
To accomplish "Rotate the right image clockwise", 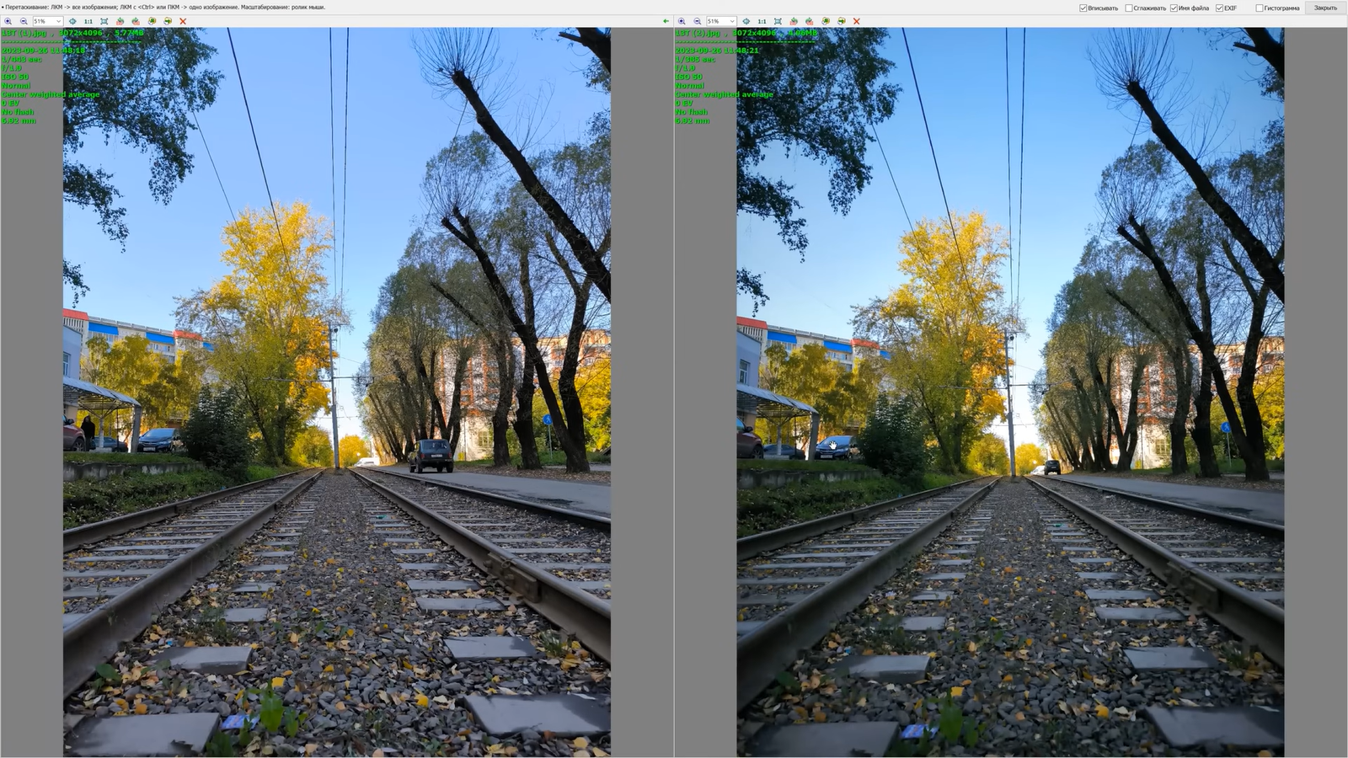I will [x=809, y=21].
